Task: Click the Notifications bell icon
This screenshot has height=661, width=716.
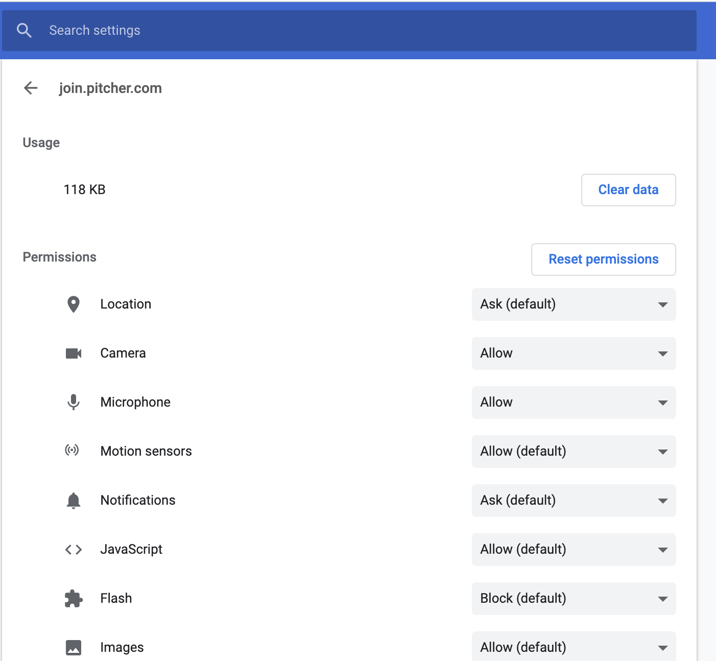Action: [74, 501]
